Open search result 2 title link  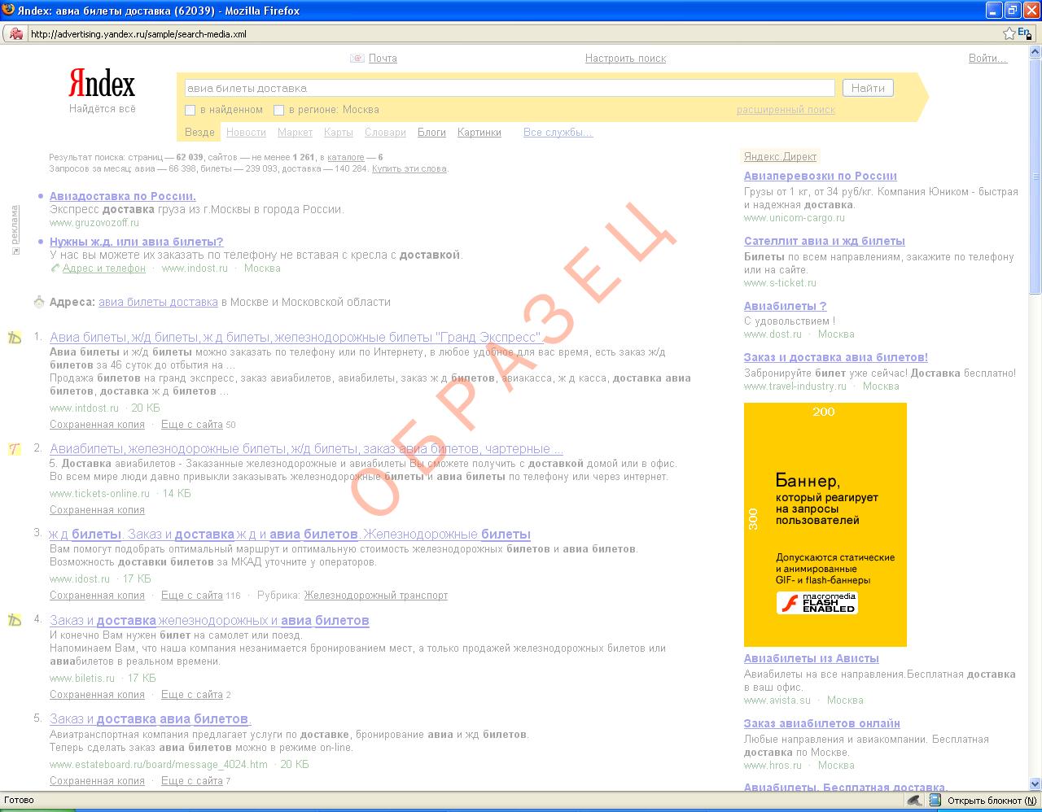click(x=306, y=448)
